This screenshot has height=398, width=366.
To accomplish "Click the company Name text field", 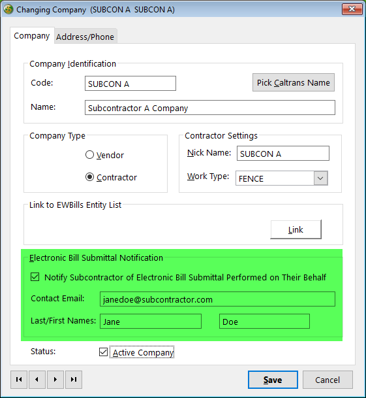I will point(210,108).
